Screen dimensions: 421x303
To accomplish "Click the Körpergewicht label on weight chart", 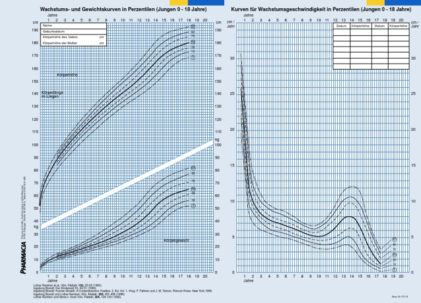I will 177,240.
